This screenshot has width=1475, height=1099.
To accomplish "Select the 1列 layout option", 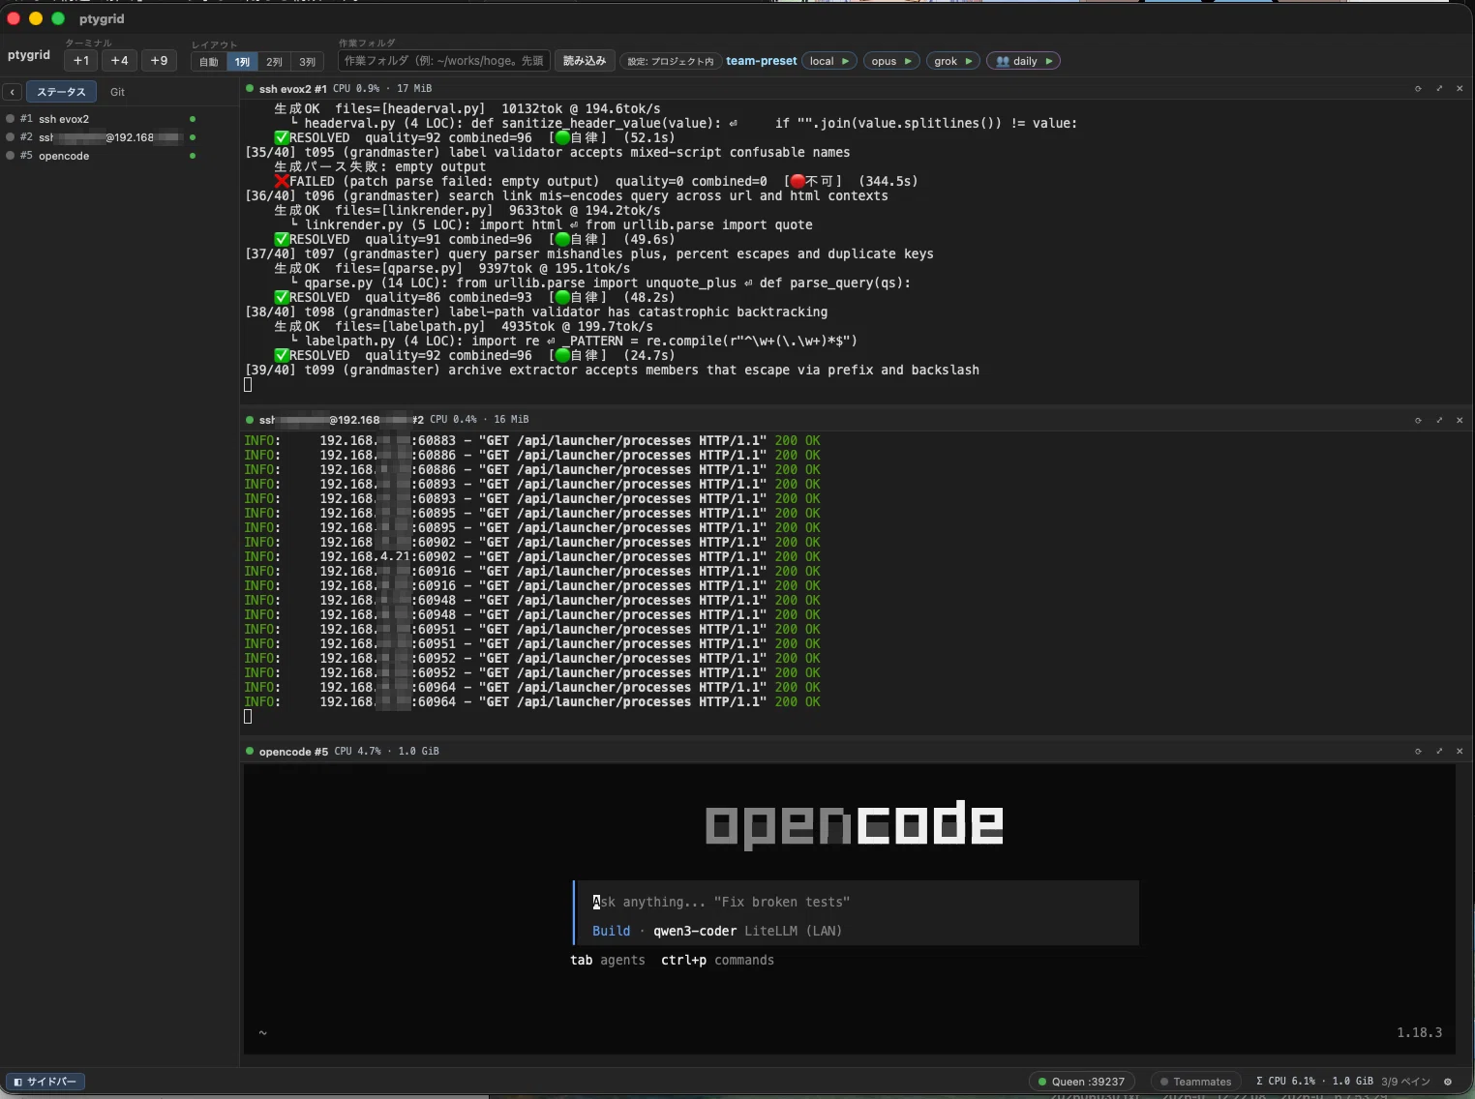I will point(242,62).
